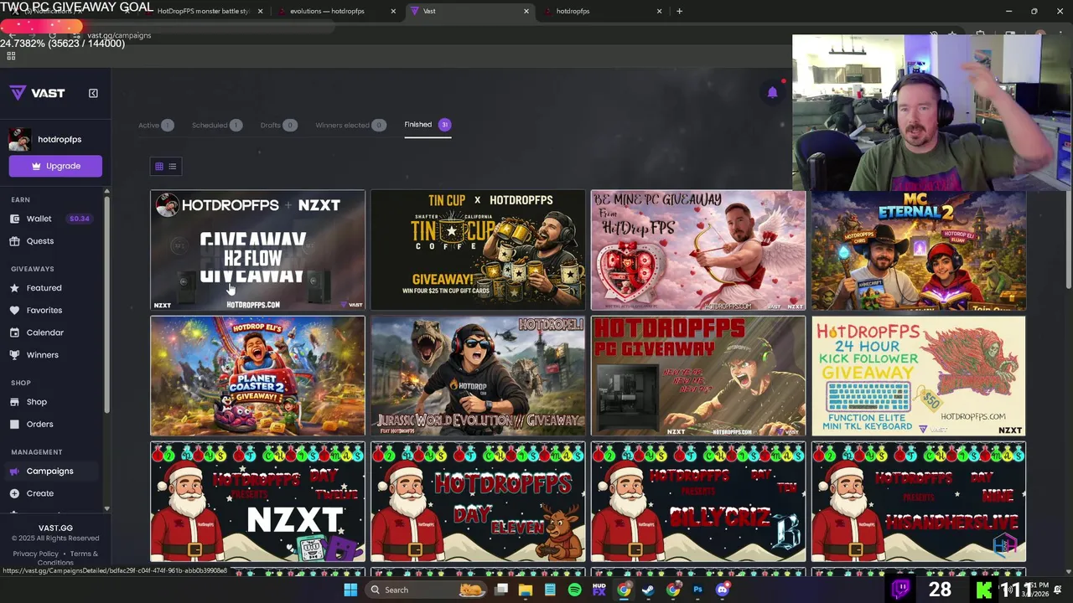Open the NZXT H2 Flow giveaway card
Image resolution: width=1073 pixels, height=603 pixels.
(x=257, y=250)
